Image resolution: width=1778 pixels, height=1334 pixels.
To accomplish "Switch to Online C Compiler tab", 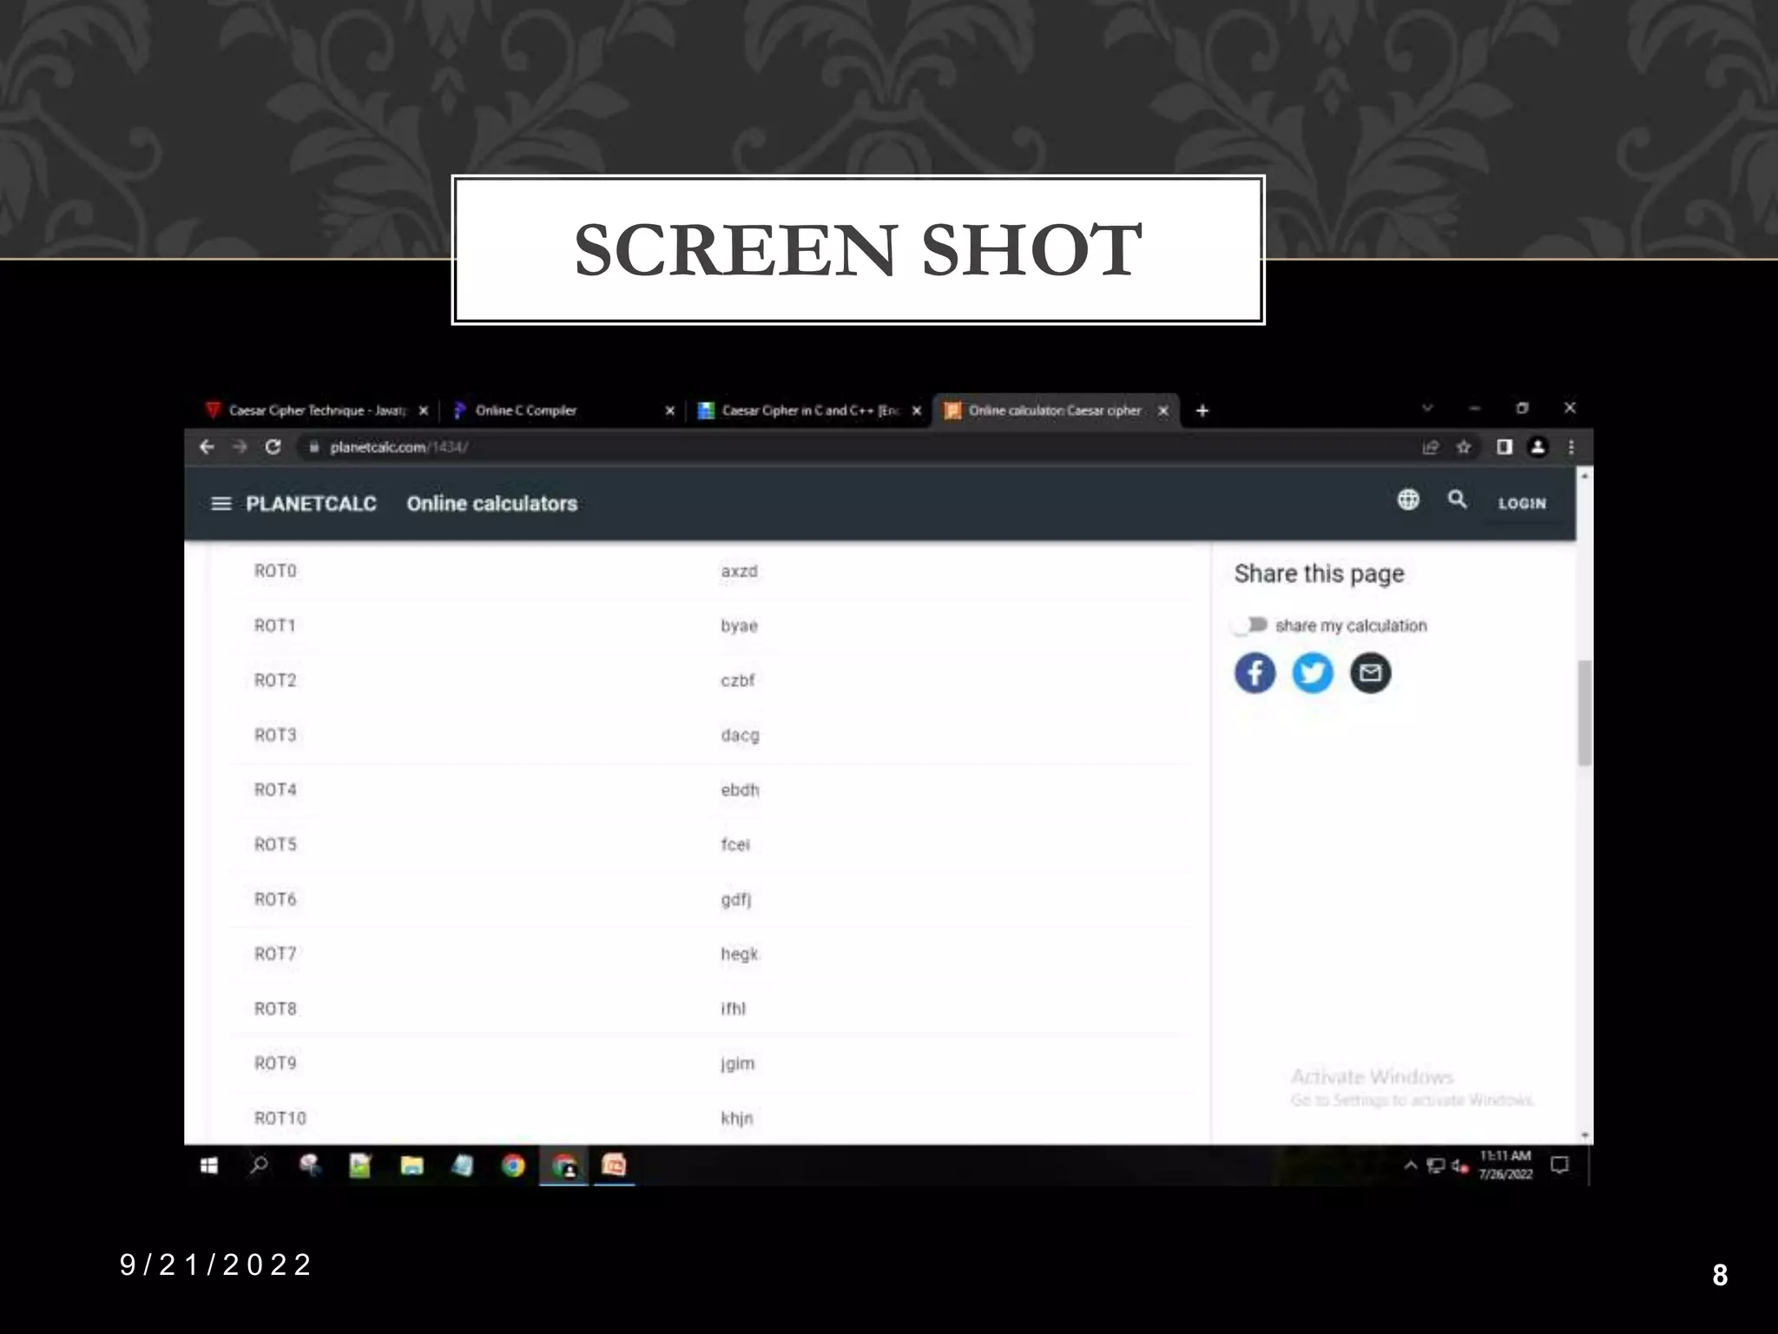I will click(x=525, y=411).
